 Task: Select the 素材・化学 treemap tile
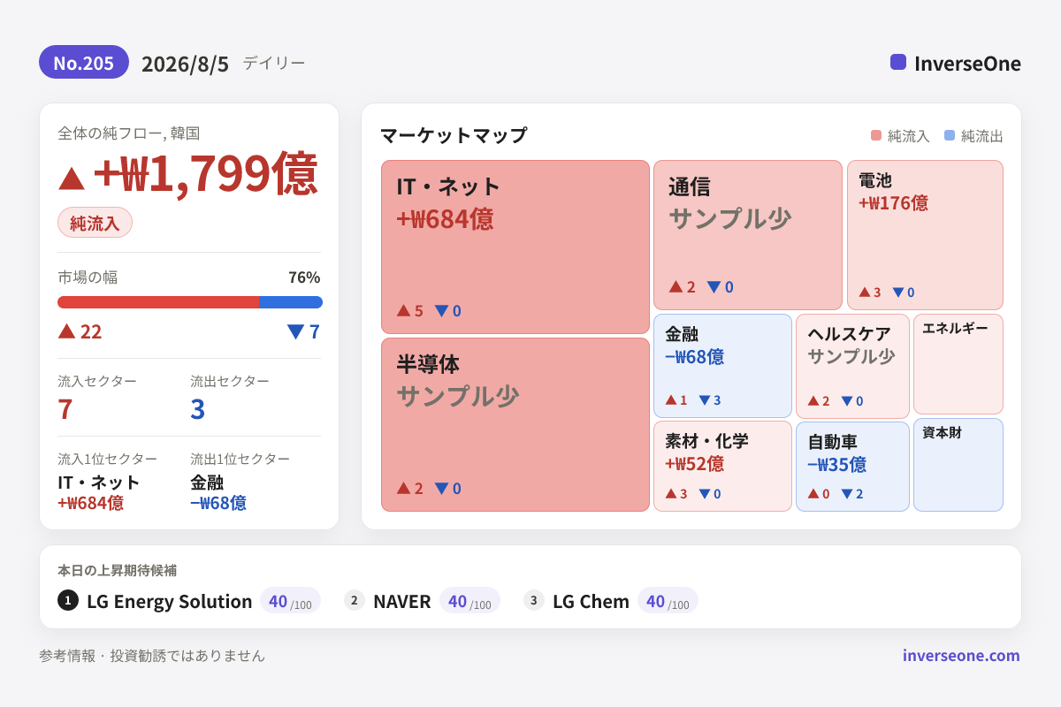point(722,466)
